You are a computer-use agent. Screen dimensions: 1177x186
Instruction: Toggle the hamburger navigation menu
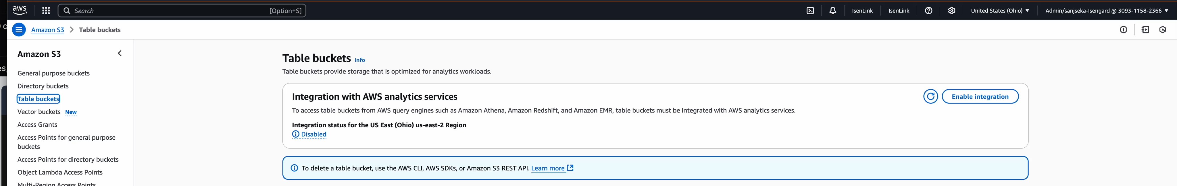(19, 30)
